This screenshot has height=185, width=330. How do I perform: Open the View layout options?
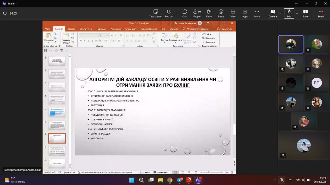click(x=233, y=13)
